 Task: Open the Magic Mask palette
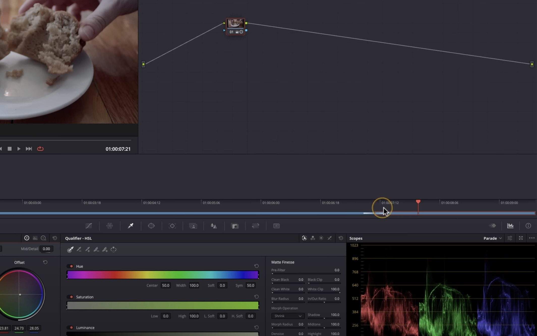click(193, 226)
